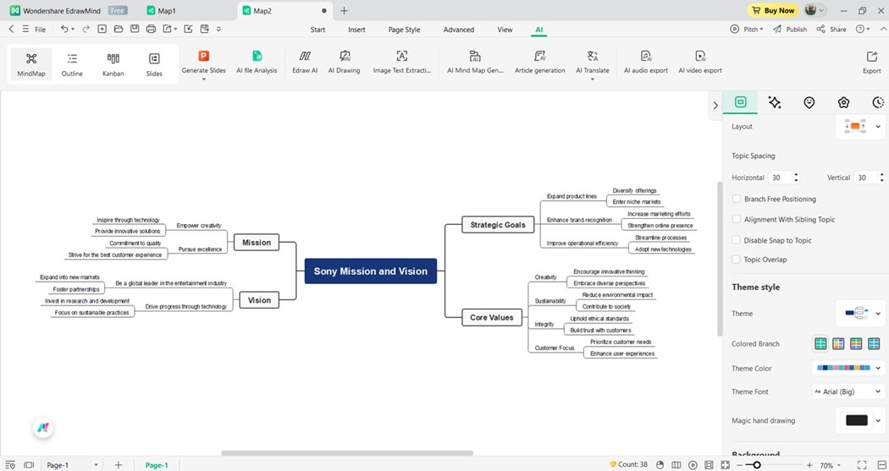This screenshot has width=889, height=471.
Task: Open Theme Font Arial dropdown
Action: point(848,392)
